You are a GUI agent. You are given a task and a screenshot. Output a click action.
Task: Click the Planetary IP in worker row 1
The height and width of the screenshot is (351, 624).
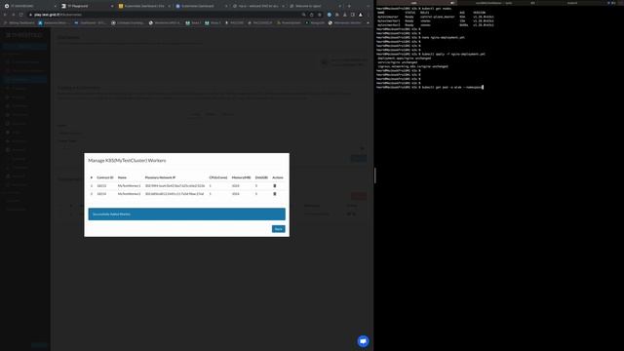coord(175,186)
